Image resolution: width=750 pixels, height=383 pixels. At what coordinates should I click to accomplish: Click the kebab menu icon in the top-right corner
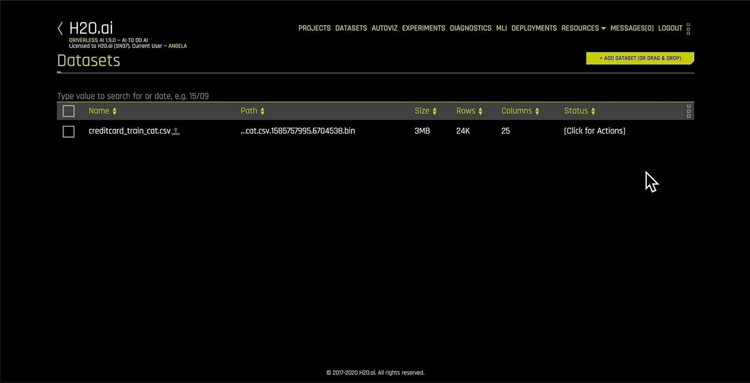688,29
